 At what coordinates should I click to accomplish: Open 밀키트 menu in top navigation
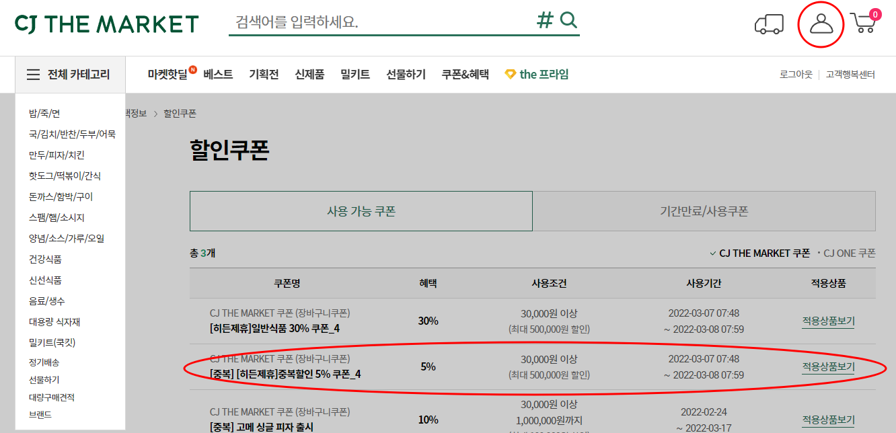coord(355,75)
